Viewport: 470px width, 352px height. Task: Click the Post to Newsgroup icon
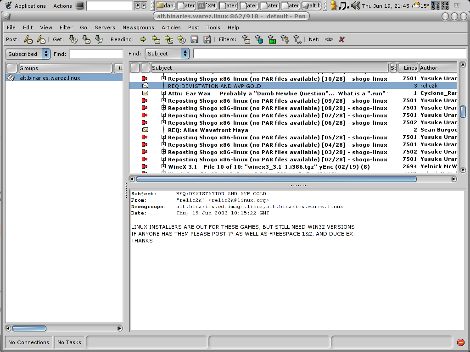(x=28, y=39)
